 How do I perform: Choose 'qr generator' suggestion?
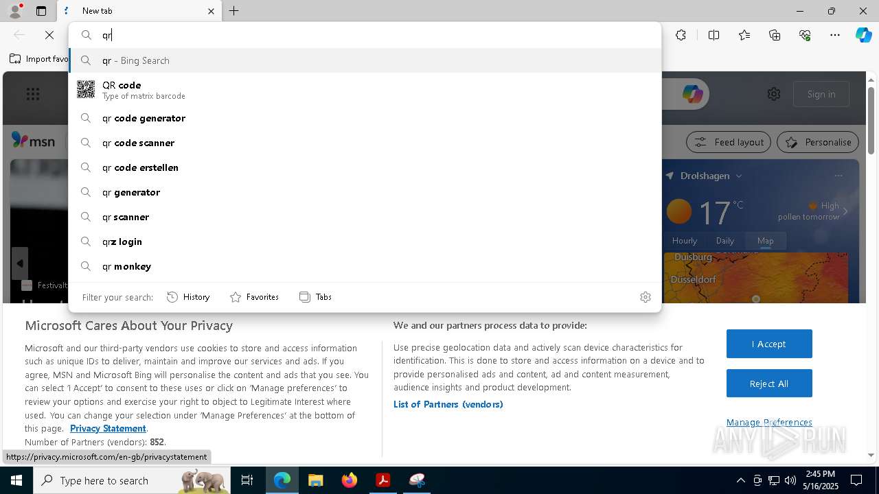[x=365, y=192]
